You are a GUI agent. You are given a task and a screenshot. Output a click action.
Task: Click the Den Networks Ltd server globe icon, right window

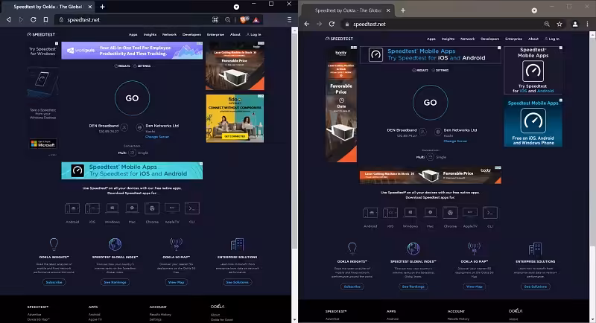(438, 132)
